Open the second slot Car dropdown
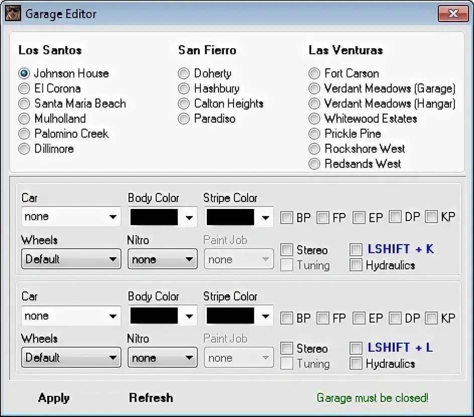Viewport: 474px width, 417px height. tap(71, 316)
